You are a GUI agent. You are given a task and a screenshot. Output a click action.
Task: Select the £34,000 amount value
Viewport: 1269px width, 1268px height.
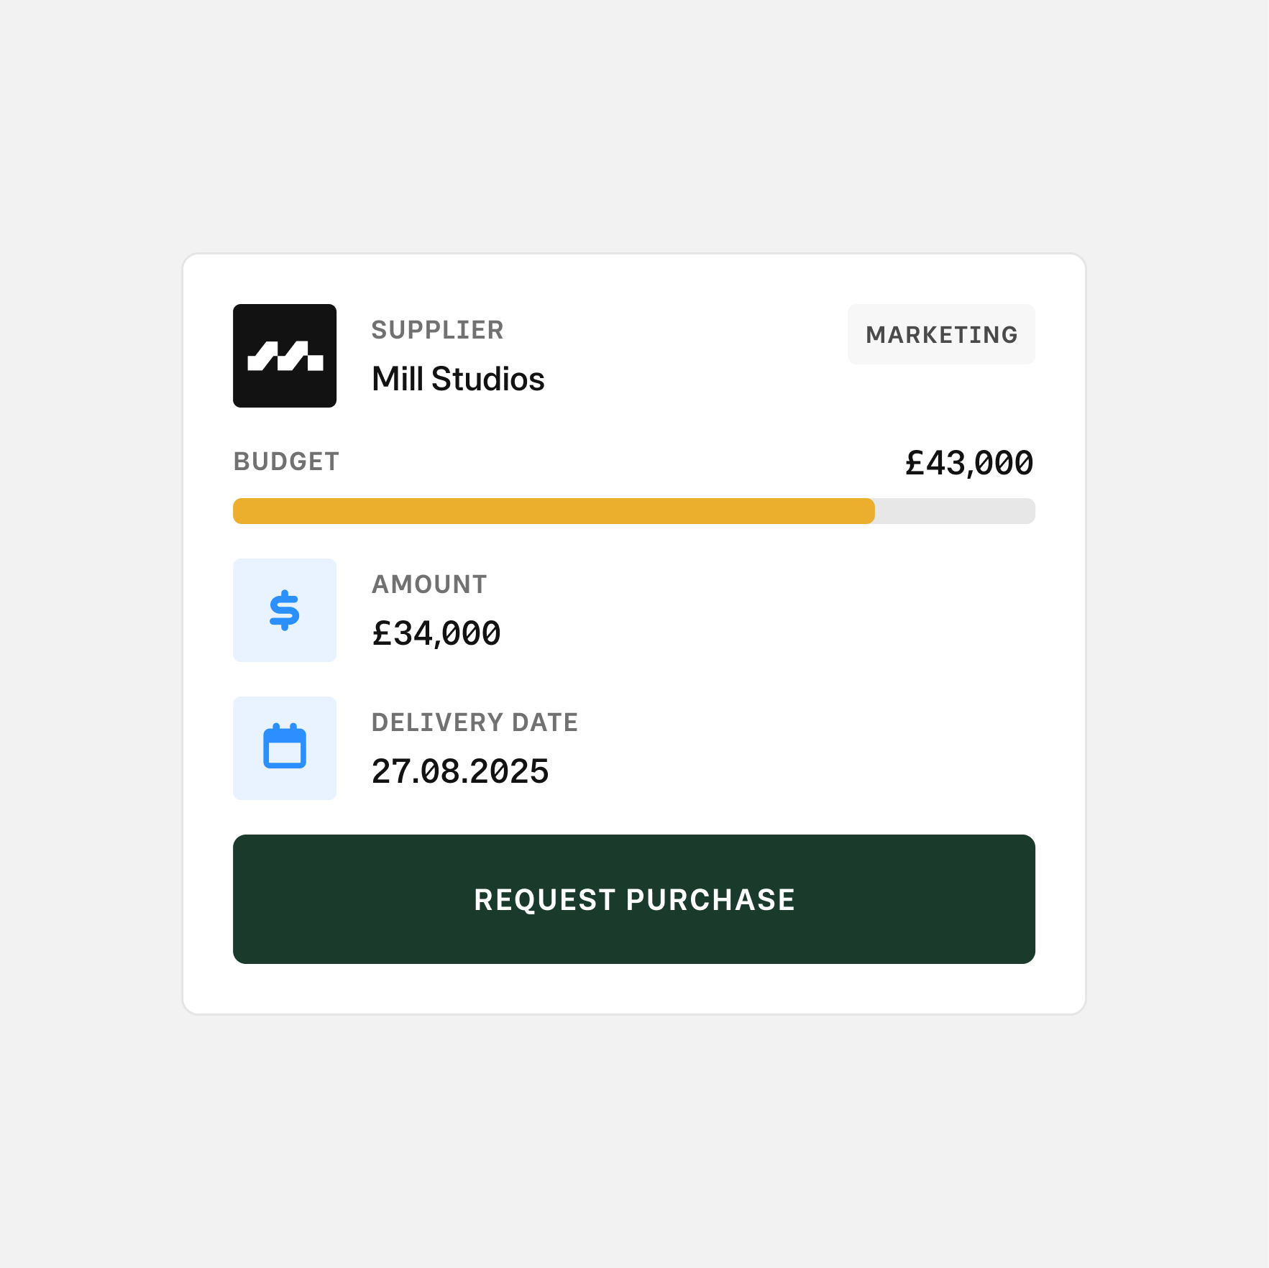pyautogui.click(x=436, y=633)
